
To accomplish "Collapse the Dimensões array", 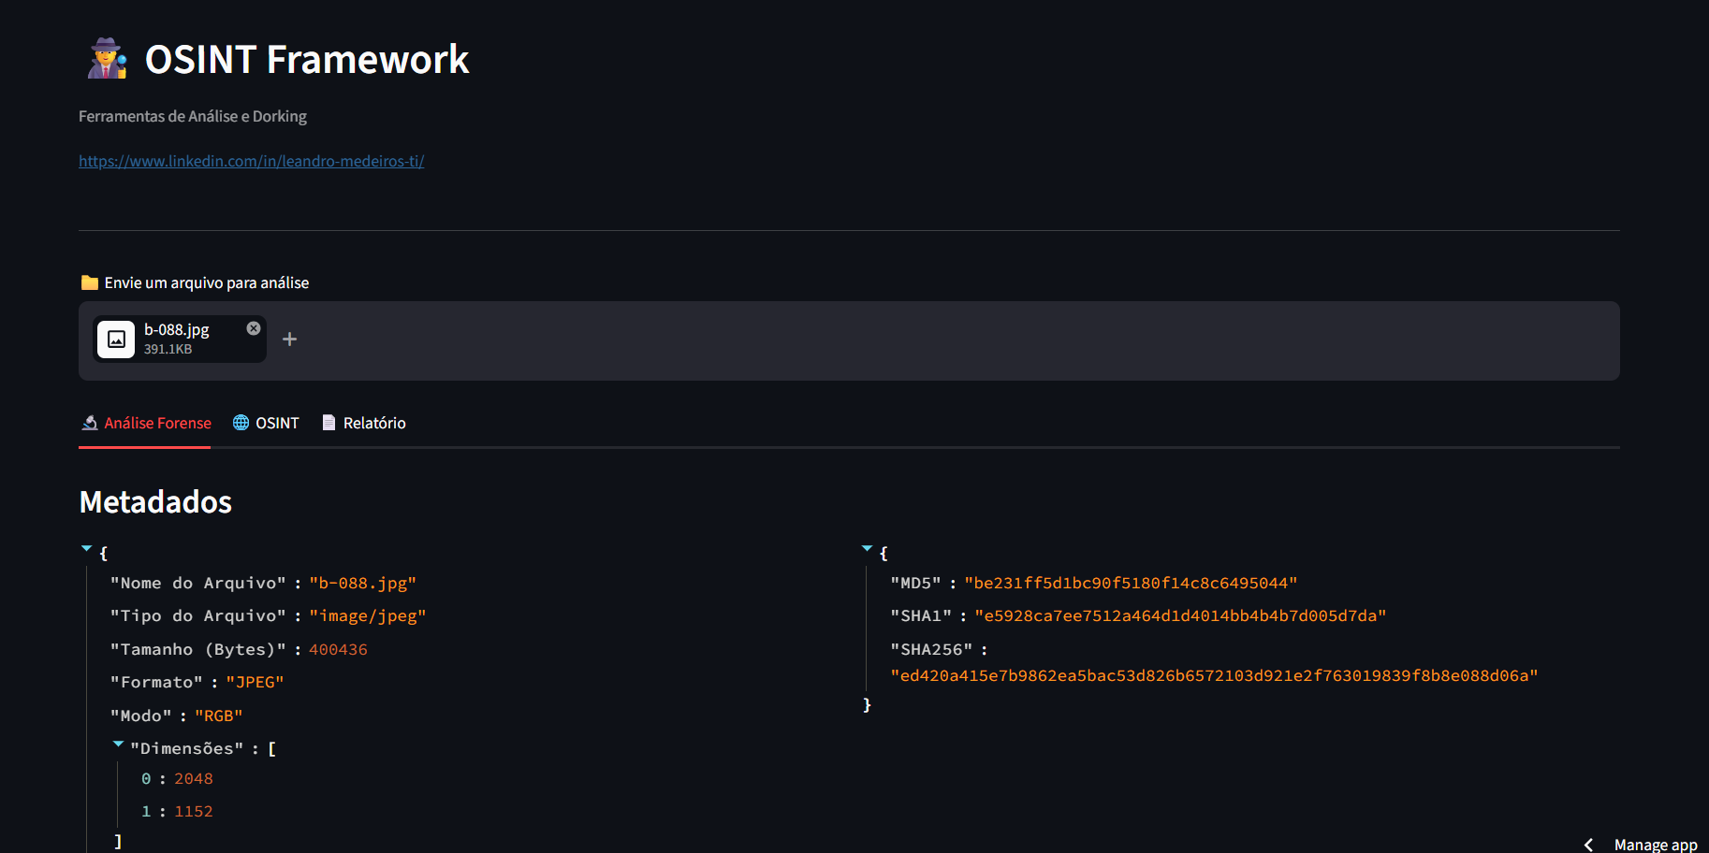I will (118, 745).
